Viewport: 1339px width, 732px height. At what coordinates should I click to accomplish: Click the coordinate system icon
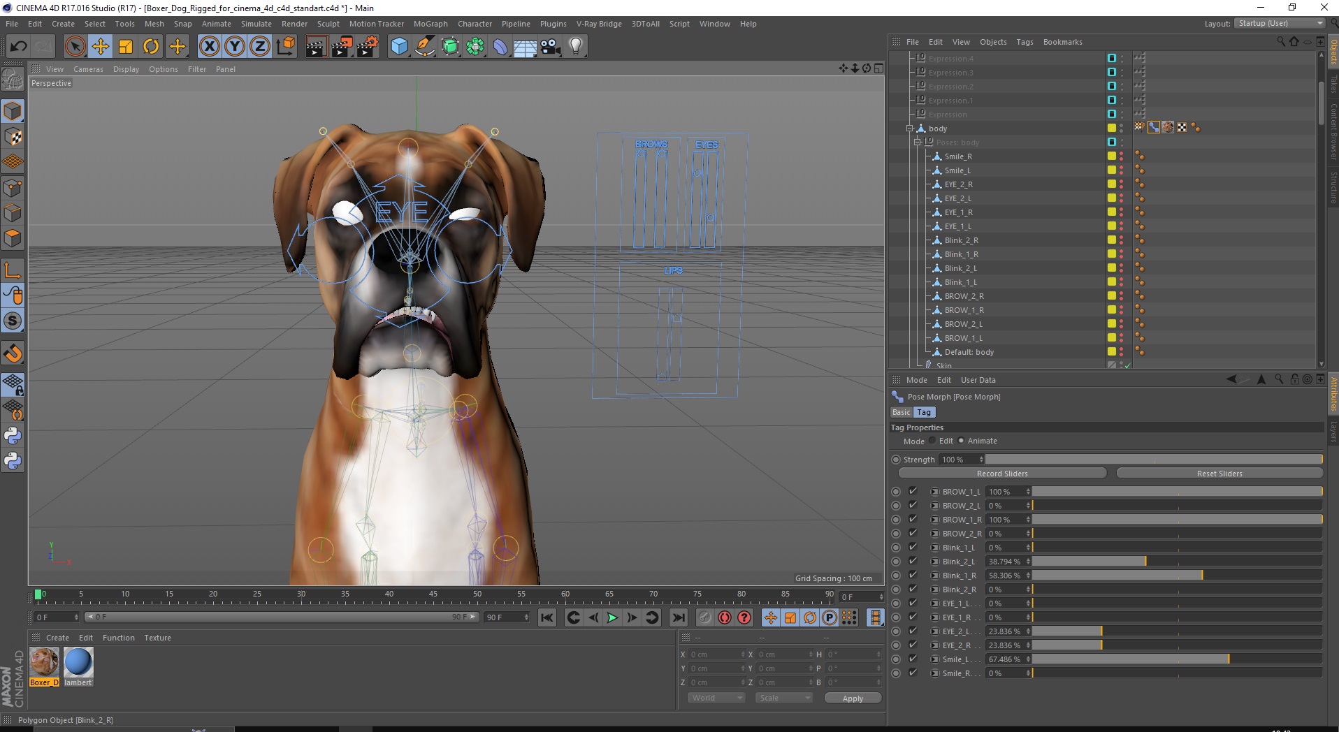(x=286, y=47)
